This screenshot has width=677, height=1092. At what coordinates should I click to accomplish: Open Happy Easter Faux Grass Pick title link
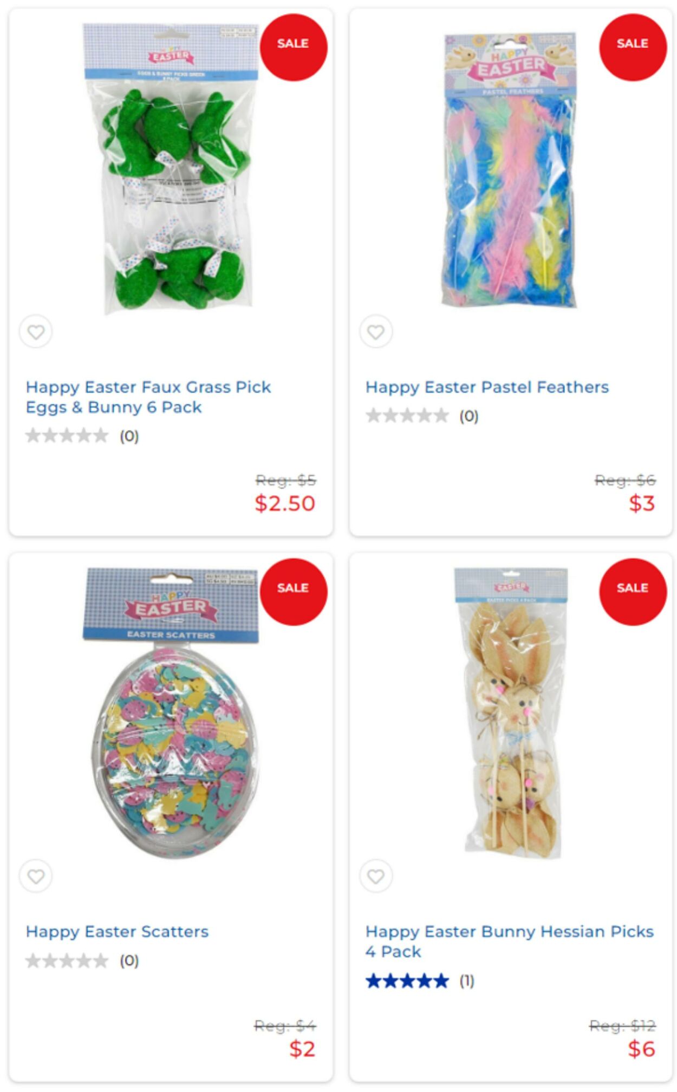coord(148,397)
